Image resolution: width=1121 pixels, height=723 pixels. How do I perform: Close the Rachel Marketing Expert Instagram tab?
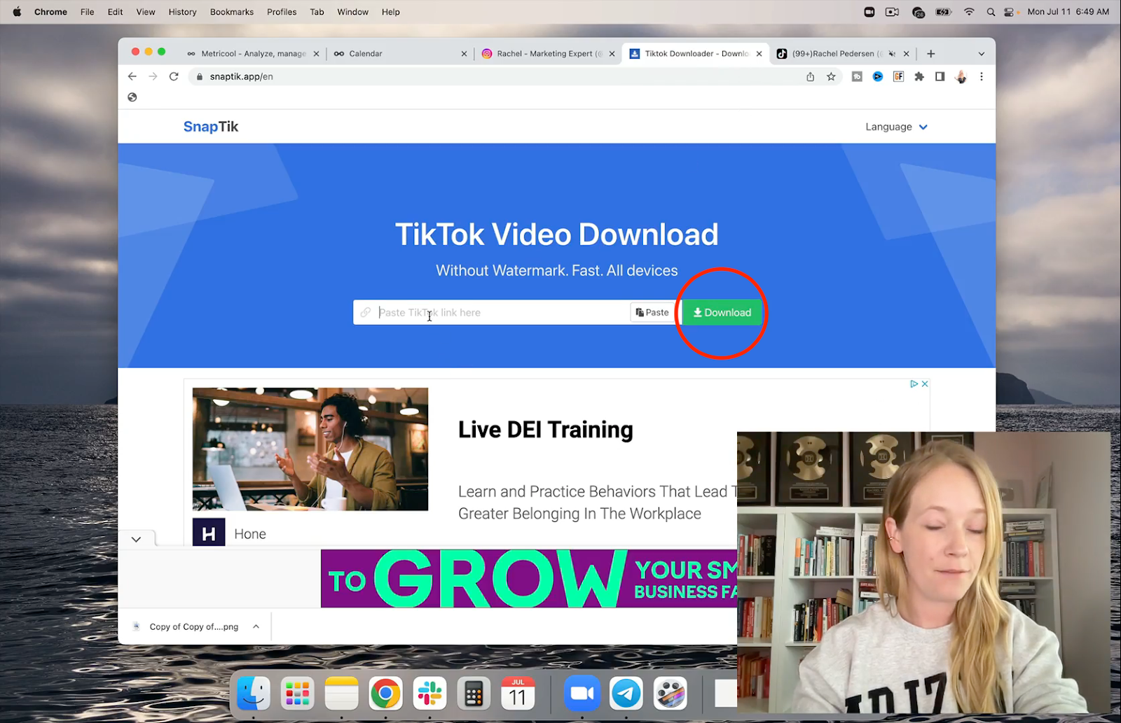(x=612, y=54)
